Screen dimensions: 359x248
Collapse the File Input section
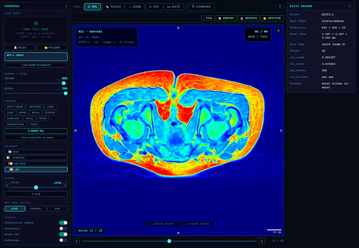click(x=67, y=13)
